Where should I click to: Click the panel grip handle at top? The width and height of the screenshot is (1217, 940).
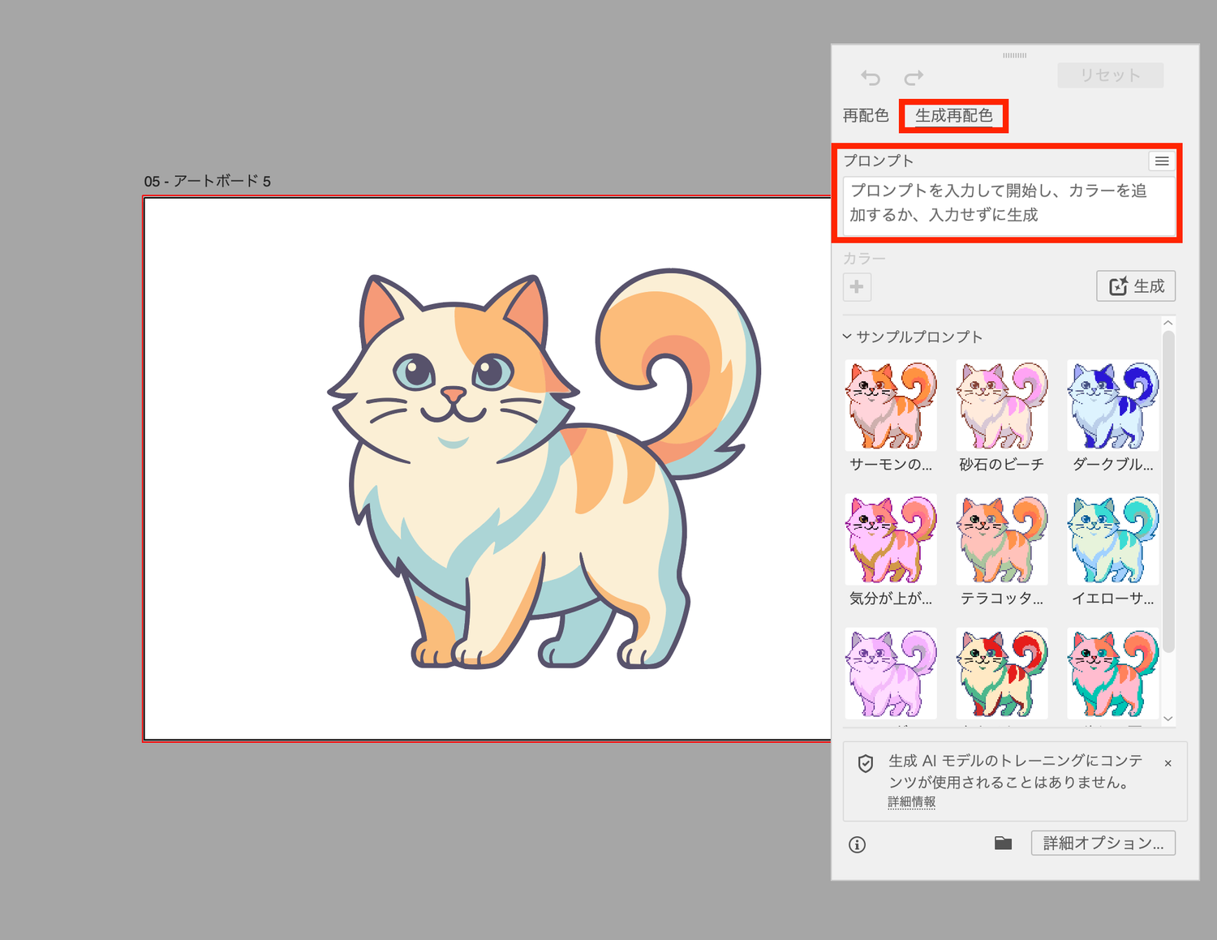pos(1015,55)
